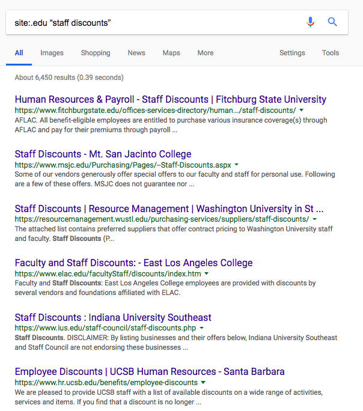Open Indiana University Southeast Staff Discounts link
This screenshot has width=363, height=411.
point(113,317)
